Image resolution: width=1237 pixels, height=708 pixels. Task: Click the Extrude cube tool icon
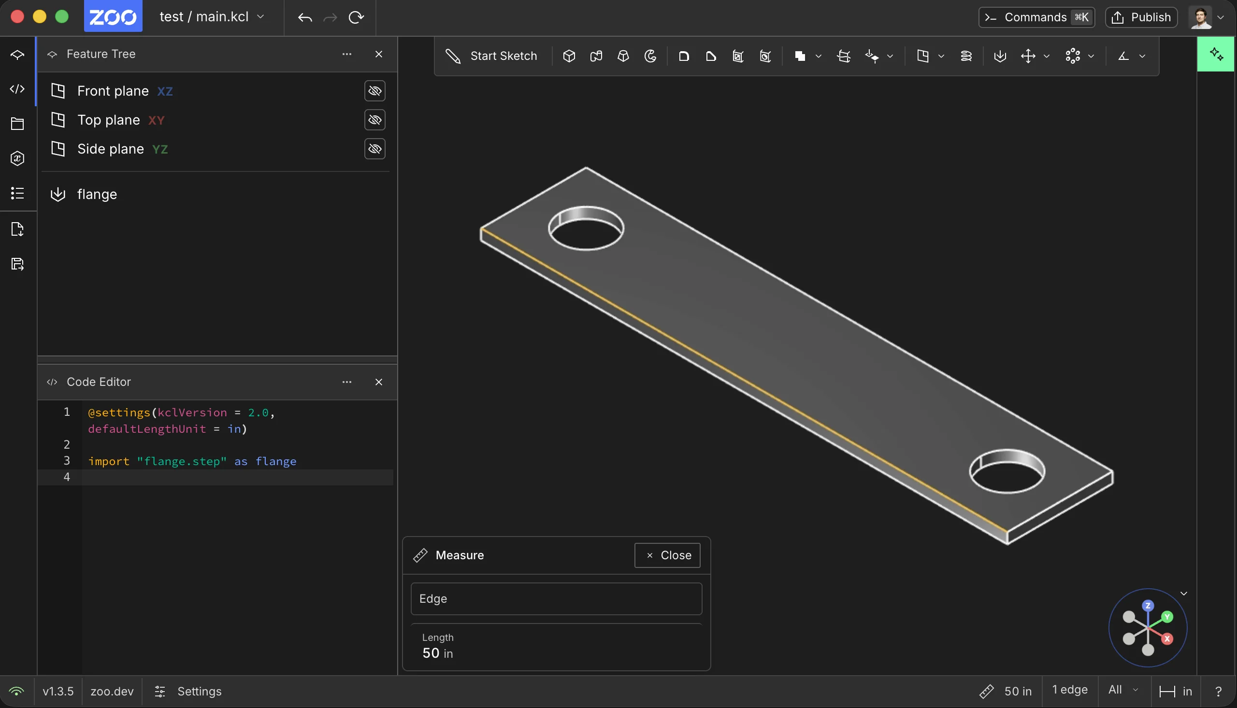pyautogui.click(x=569, y=57)
